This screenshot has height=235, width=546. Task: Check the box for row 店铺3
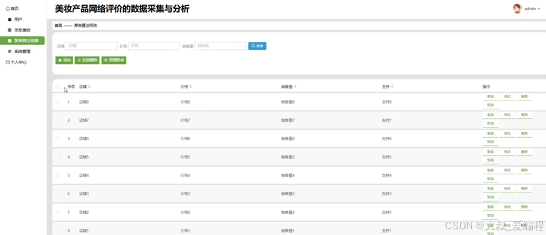(x=58, y=193)
